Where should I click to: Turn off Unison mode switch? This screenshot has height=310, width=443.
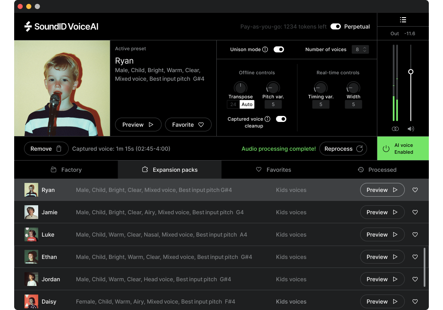click(x=279, y=49)
